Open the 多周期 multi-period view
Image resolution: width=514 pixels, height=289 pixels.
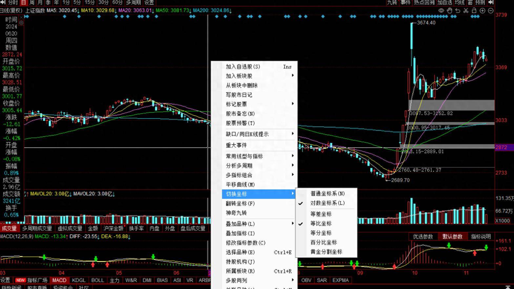tap(133, 2)
